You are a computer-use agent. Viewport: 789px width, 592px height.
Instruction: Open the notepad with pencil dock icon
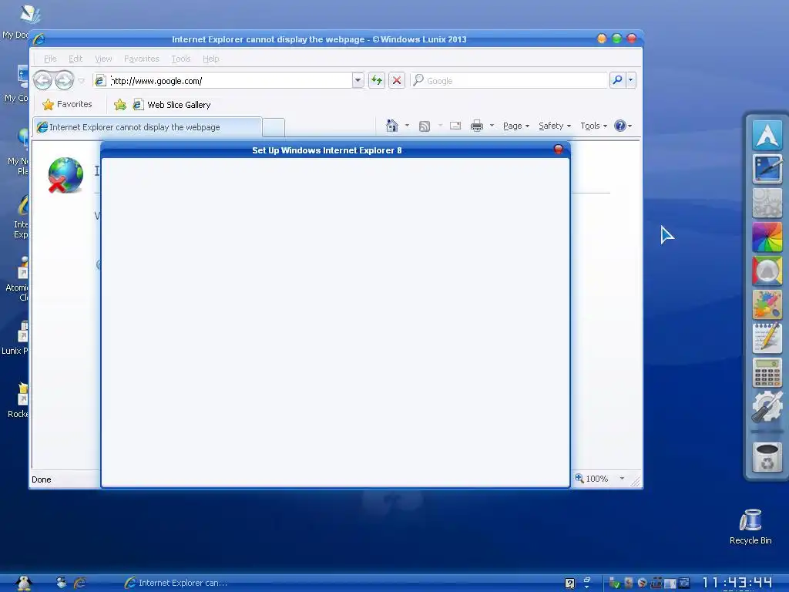767,338
